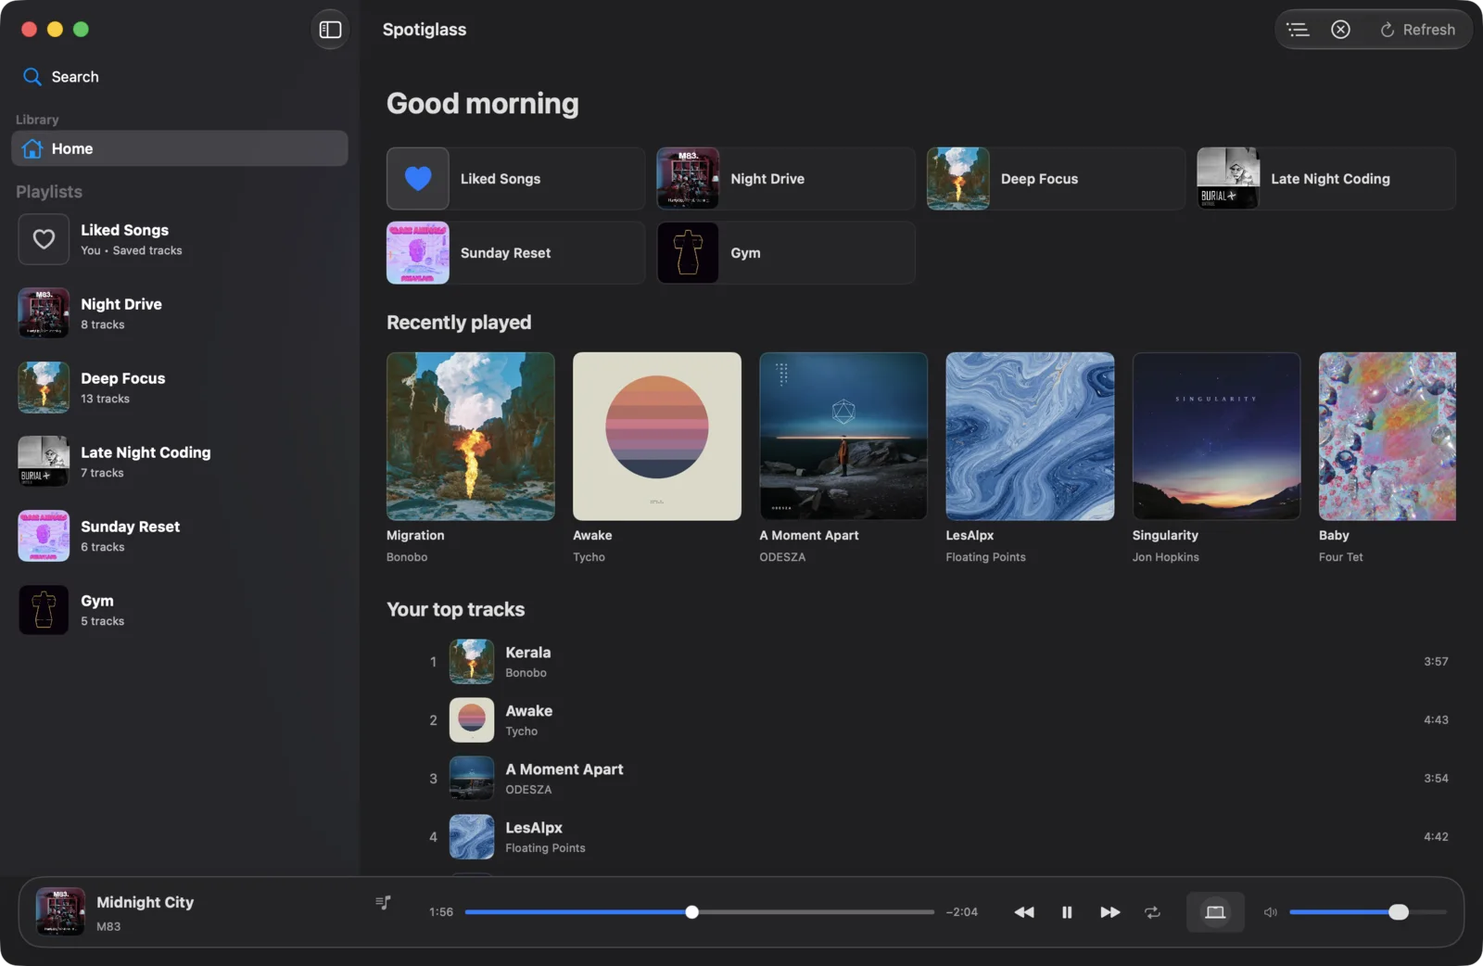1483x966 pixels.
Task: Click the Midnight City title in player
Action: pyautogui.click(x=146, y=902)
